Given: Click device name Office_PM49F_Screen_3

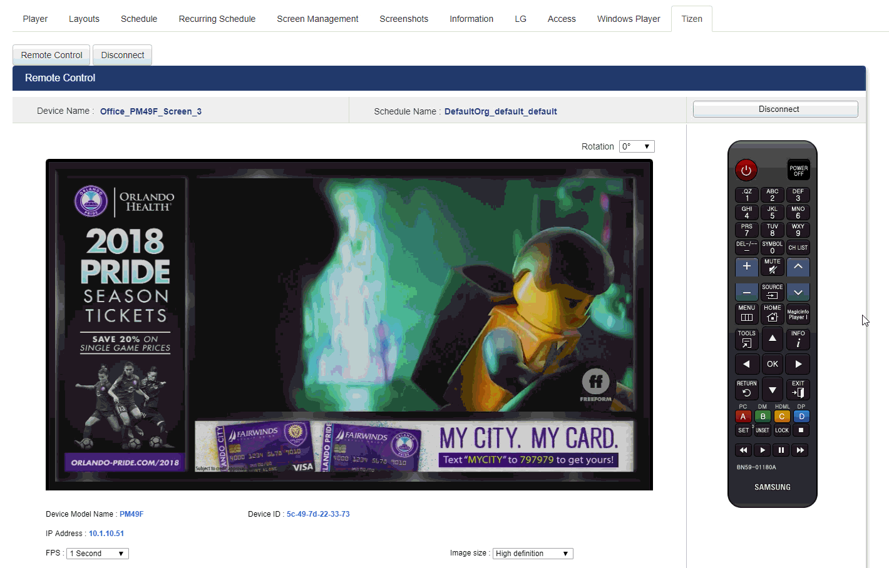Looking at the screenshot, I should 151,111.
